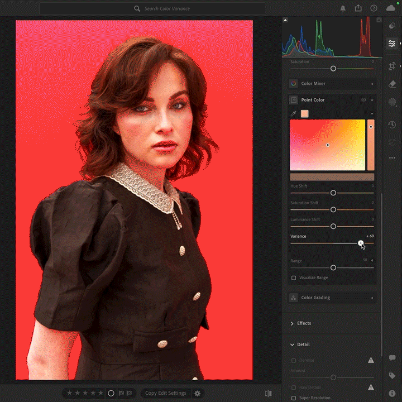Screen dimensions: 402x402
Task: Click the Raw Details warning triangle
Action: [371, 387]
